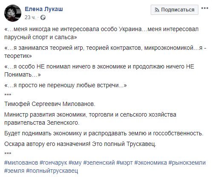The image size is (212, 177).
Task: Click the #земля hashtag
Action: click(x=14, y=171)
